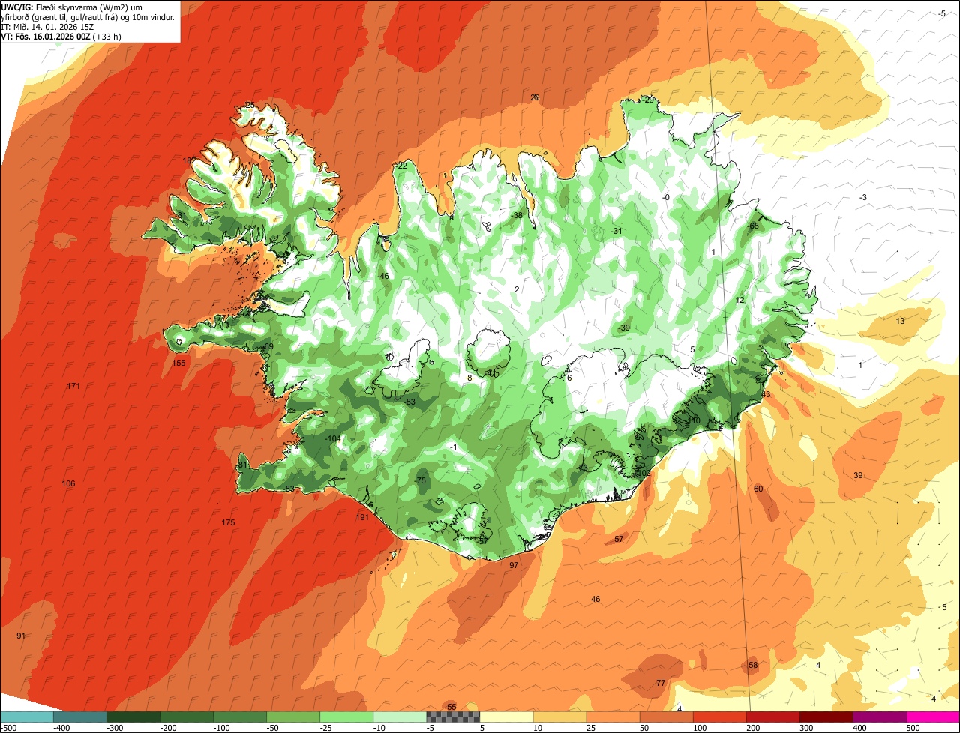The width and height of the screenshot is (960, 733).
Task: Click the map value '-38'
Action: pos(516,215)
